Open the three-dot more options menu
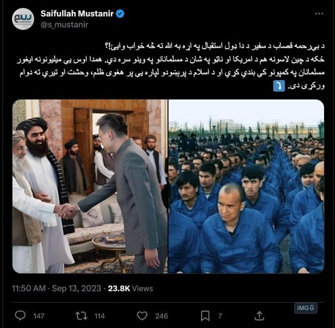 [x=319, y=14]
